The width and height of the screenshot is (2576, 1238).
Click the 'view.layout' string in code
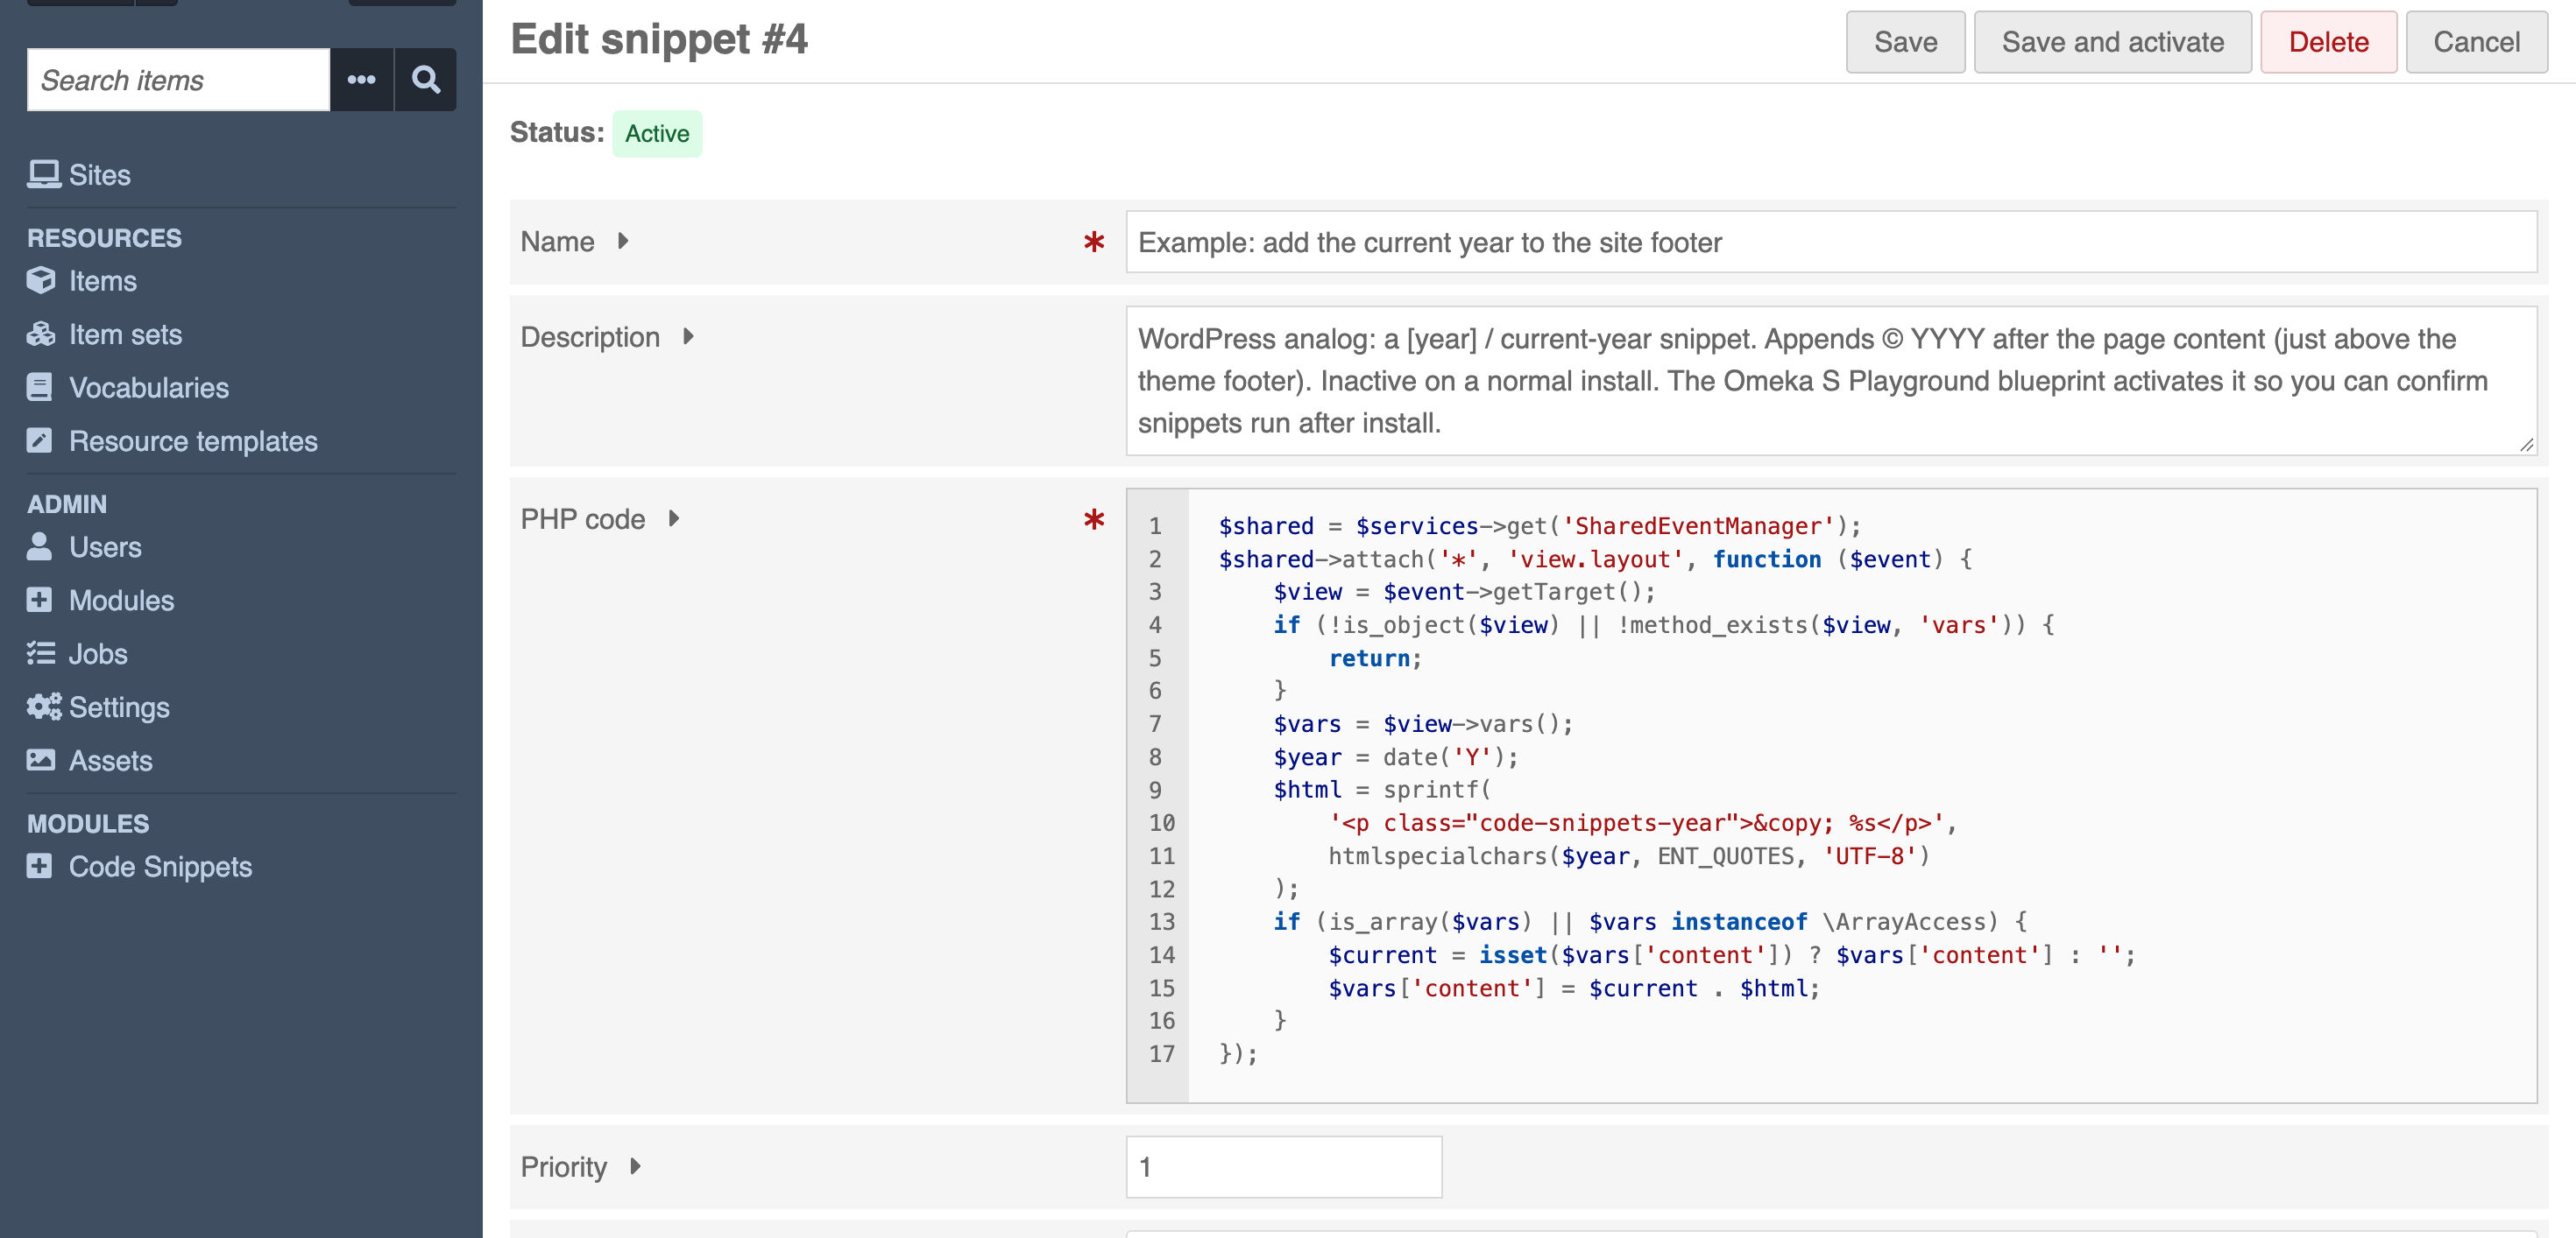click(x=1595, y=559)
